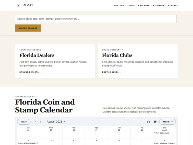Image resolution: width=193 pixels, height=145 pixels.
Task: Select date 5 in the calendar
Action: [96, 140]
